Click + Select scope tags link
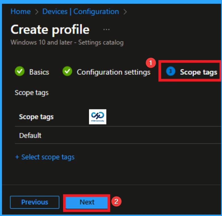The image size is (222, 216). [x=45, y=157]
